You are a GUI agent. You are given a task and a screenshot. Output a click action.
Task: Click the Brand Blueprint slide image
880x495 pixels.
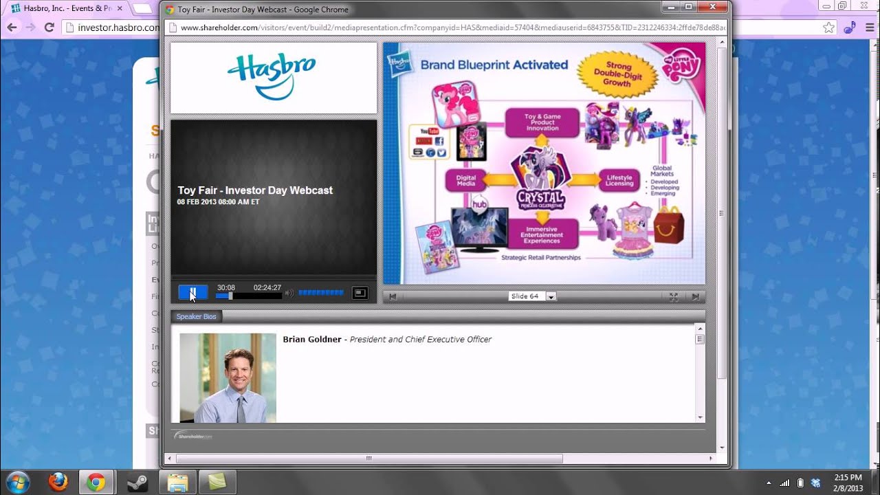coord(544,164)
